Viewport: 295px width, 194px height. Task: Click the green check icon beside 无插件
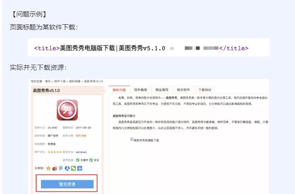[x=78, y=160]
